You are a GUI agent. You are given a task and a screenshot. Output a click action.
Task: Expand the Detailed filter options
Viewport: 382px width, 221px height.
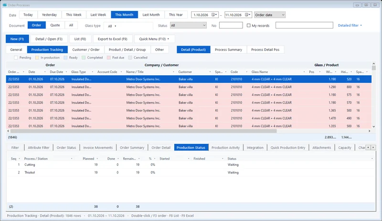click(x=350, y=25)
